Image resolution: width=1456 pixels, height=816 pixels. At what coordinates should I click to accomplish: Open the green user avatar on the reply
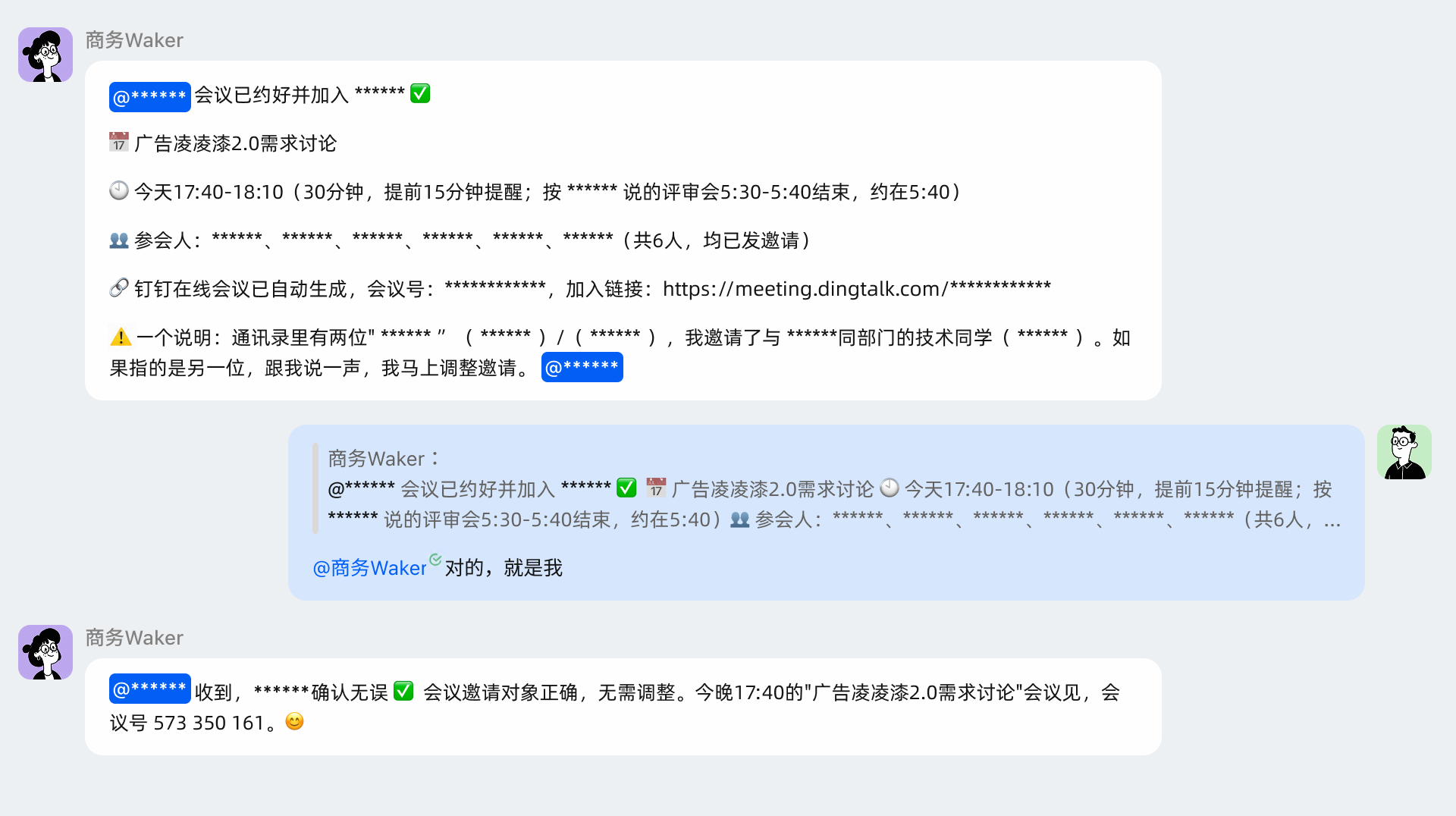(1404, 452)
